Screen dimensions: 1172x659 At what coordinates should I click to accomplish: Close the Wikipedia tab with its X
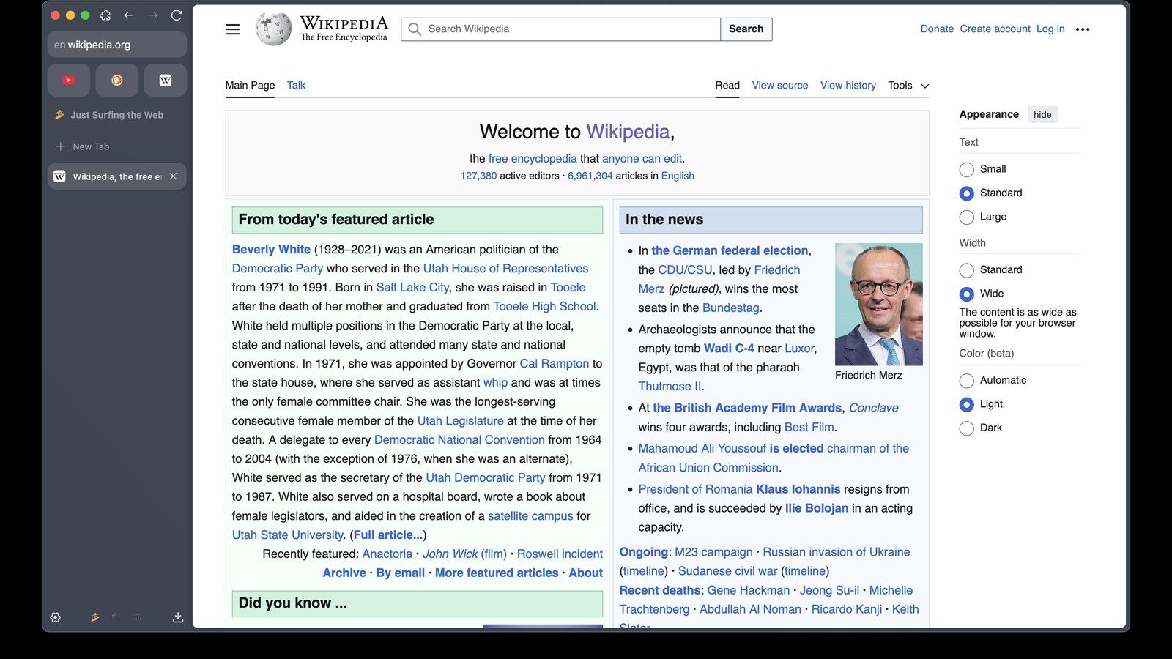(174, 176)
